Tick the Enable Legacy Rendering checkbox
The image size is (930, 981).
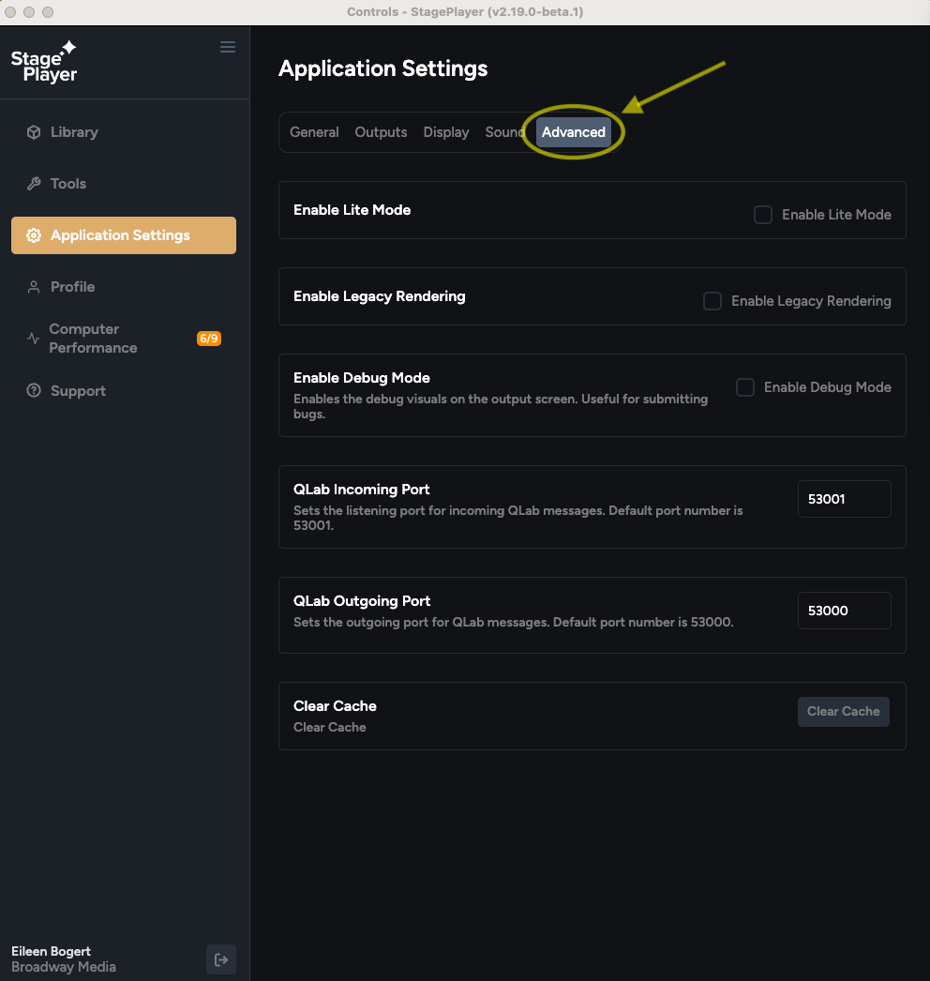pyautogui.click(x=712, y=301)
